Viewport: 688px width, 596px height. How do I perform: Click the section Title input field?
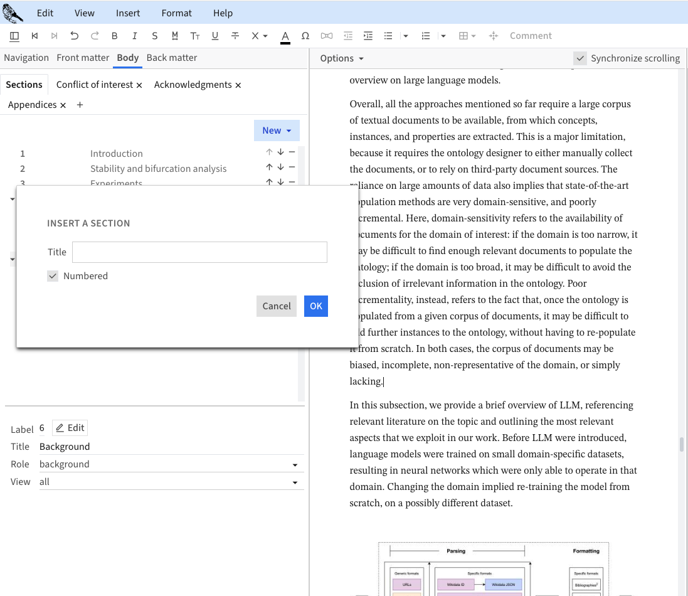(x=199, y=252)
